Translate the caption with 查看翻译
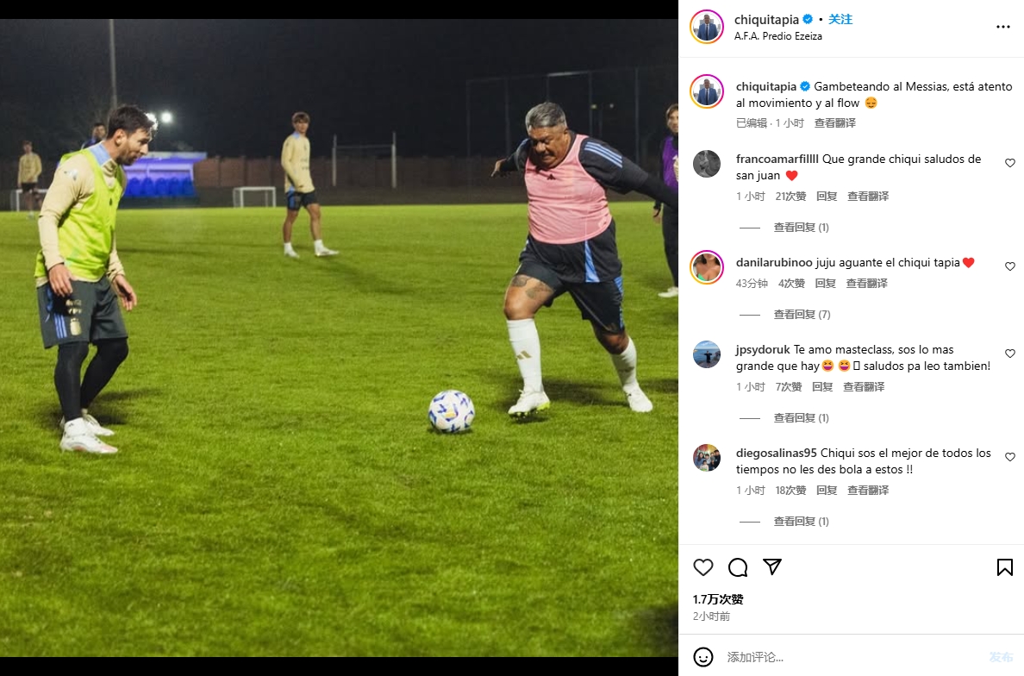1024x676 pixels. click(x=835, y=123)
